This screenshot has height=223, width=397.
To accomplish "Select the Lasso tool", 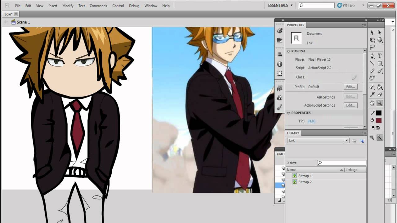I will coord(372,47).
